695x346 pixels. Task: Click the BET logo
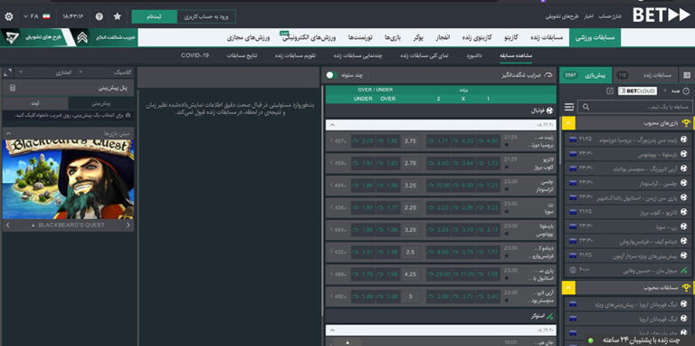(x=661, y=15)
